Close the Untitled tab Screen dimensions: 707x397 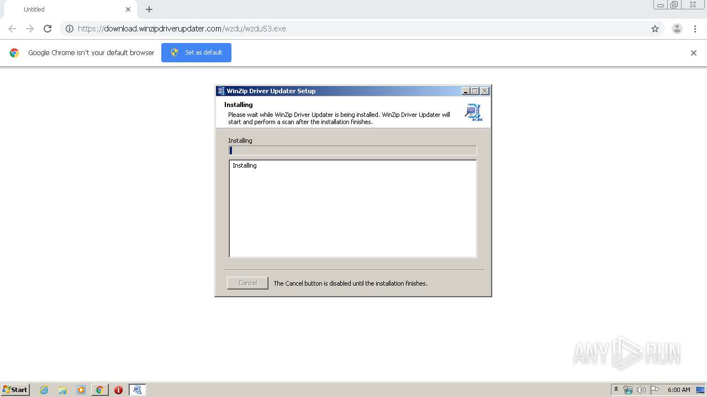[x=128, y=9]
